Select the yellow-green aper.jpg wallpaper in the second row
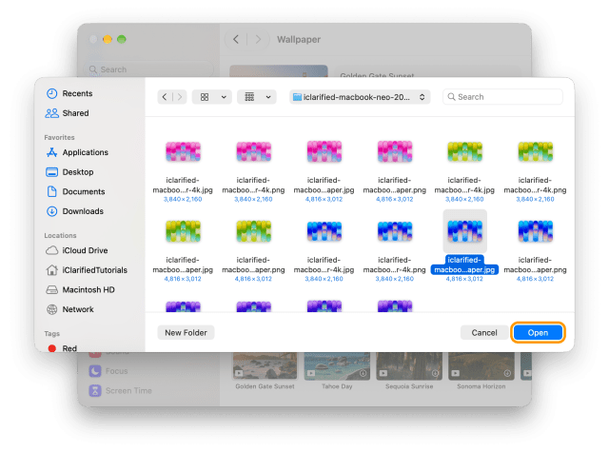This screenshot has height=452, width=609. [183, 231]
